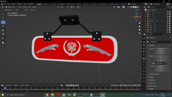Screen dimensions: 172x97
Task: Switch to the UV Editing workspace tab
Action: coord(61,4)
